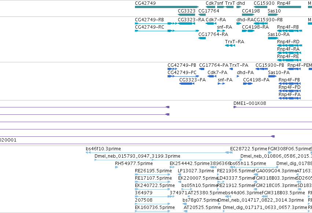Click the bs46f10.3prime EST label
The image size is (312, 213).
coord(103,149)
